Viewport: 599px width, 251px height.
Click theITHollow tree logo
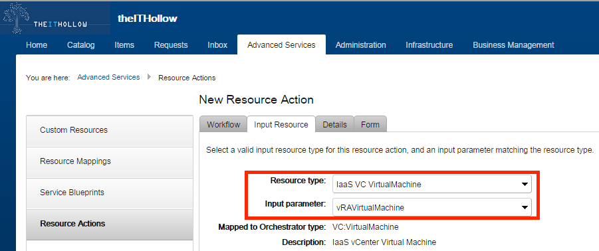click(x=55, y=18)
